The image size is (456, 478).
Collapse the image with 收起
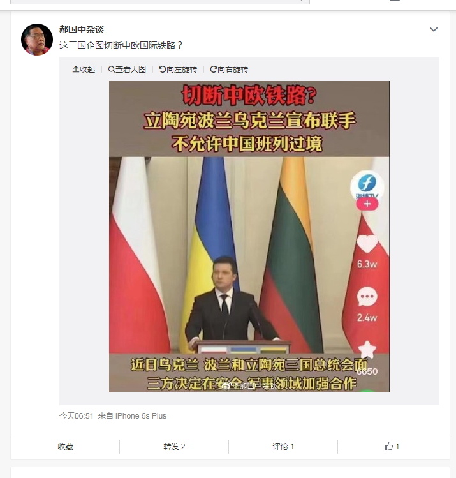(84, 70)
